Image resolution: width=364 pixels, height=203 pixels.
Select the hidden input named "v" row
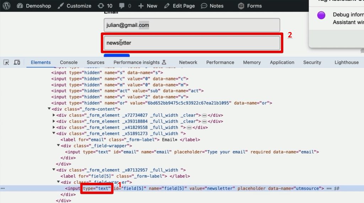[120, 97]
